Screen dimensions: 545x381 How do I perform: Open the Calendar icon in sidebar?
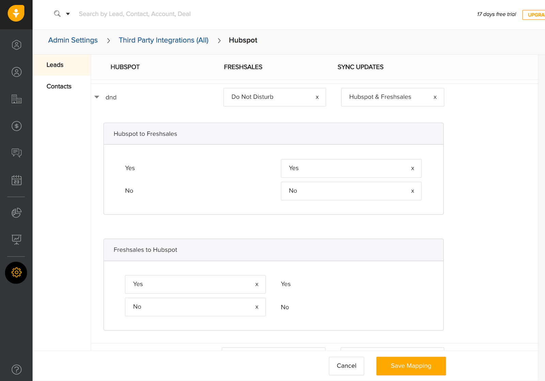pyautogui.click(x=16, y=180)
